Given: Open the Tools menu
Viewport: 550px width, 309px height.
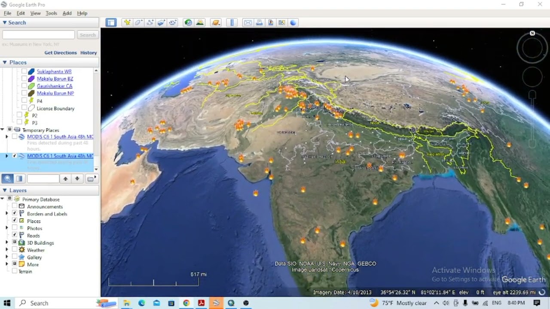Looking at the screenshot, I should (51, 13).
